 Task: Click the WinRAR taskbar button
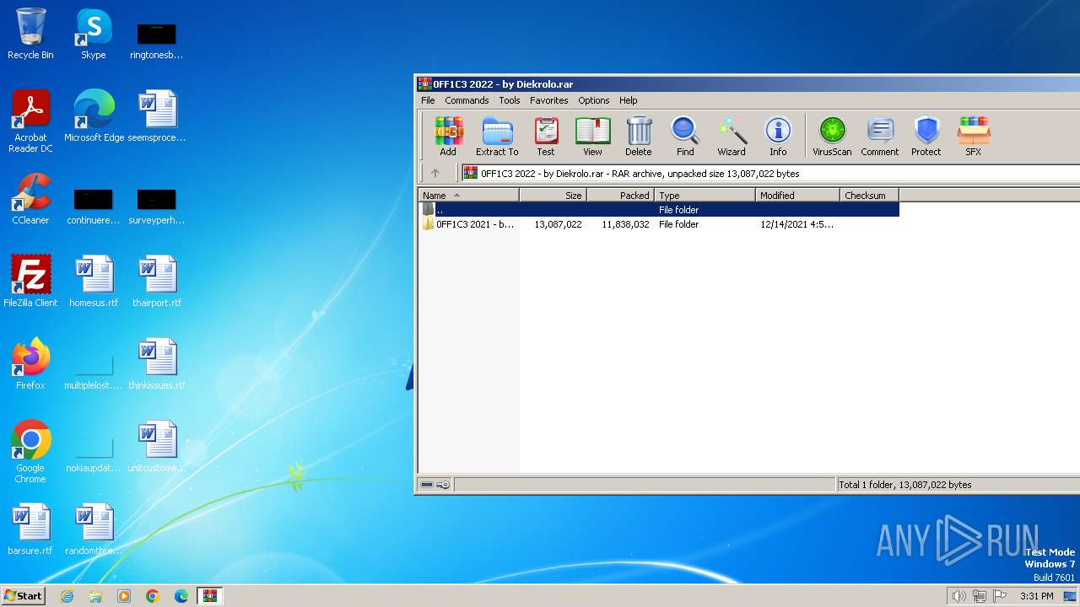[x=210, y=596]
